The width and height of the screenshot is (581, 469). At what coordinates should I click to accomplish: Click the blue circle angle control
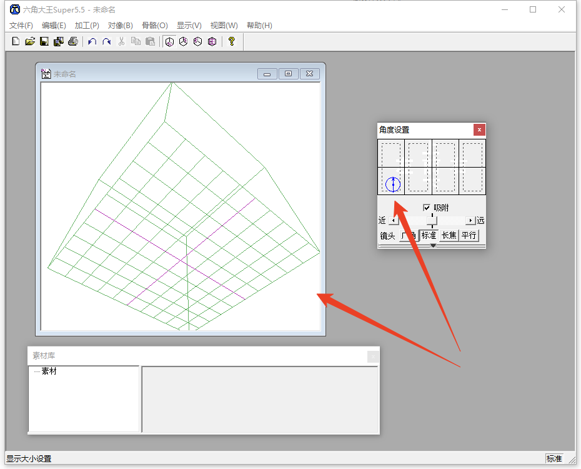pyautogui.click(x=392, y=184)
